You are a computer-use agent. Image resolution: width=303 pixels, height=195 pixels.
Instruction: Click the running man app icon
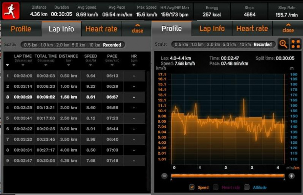11,10
